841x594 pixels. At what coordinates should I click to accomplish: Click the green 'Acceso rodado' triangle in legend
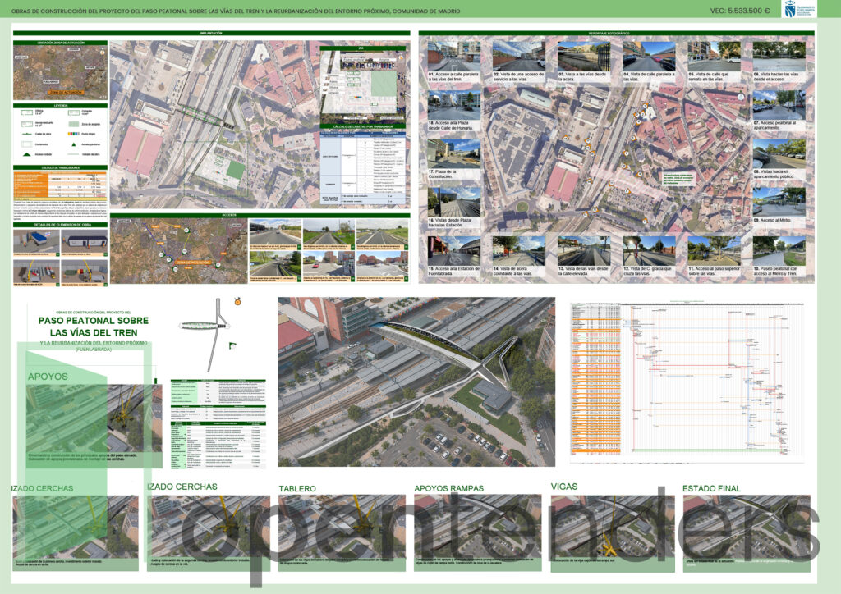pos(26,154)
